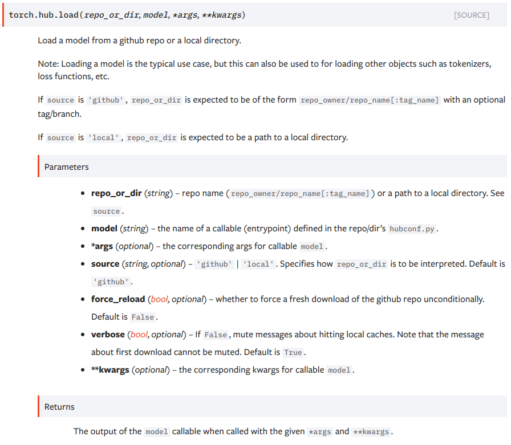Click the bold repo_or_dir parameter name

pyautogui.click(x=116, y=193)
